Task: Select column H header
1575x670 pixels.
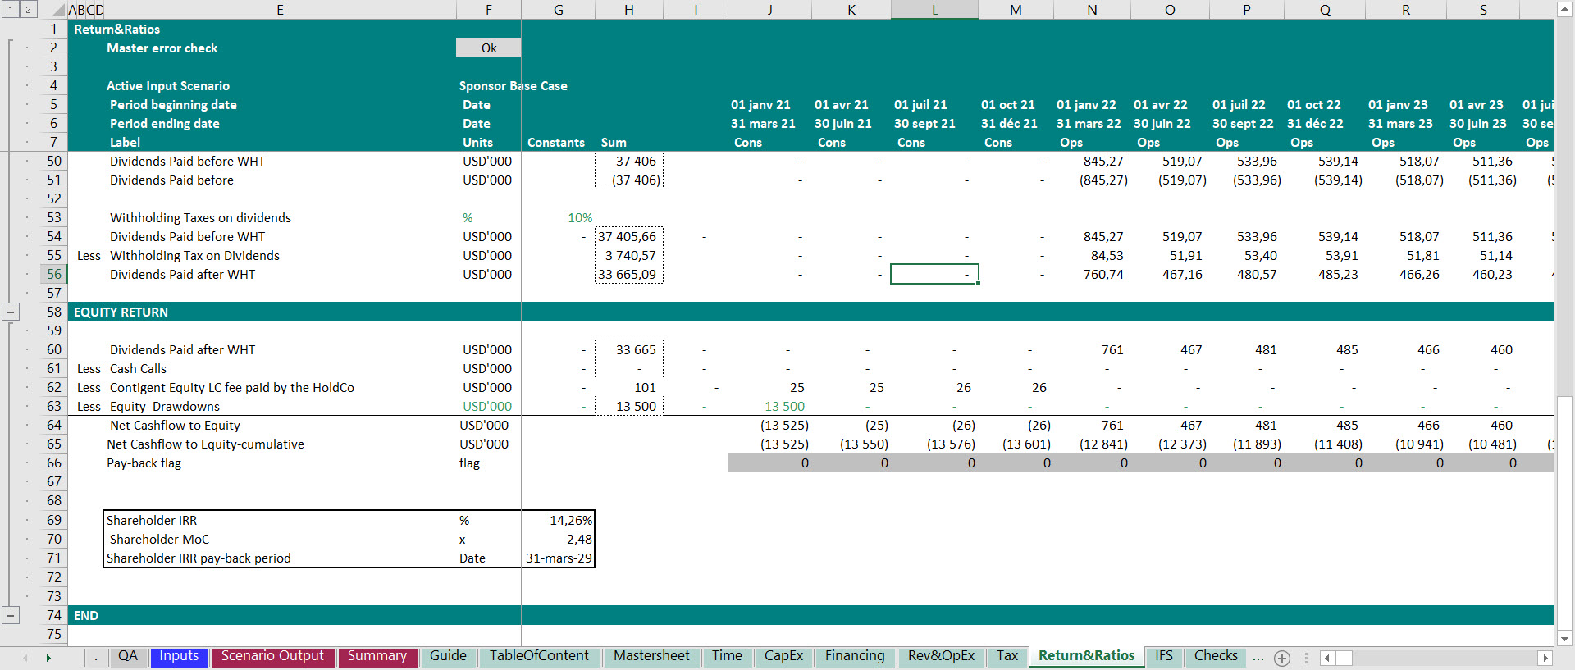Action: pos(628,10)
